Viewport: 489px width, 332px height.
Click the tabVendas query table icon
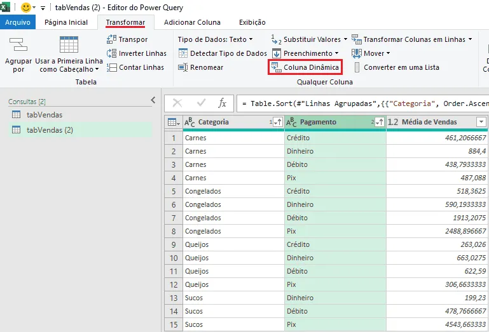[17, 114]
